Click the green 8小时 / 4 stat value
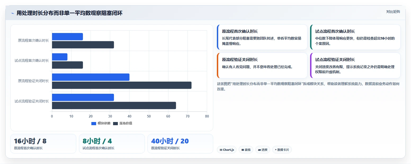411x164 pixels. point(97,141)
